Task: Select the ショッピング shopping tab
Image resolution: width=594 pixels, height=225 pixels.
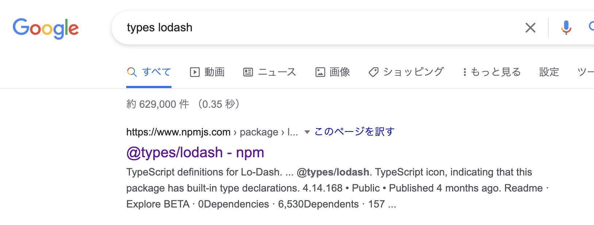Action: (x=414, y=72)
